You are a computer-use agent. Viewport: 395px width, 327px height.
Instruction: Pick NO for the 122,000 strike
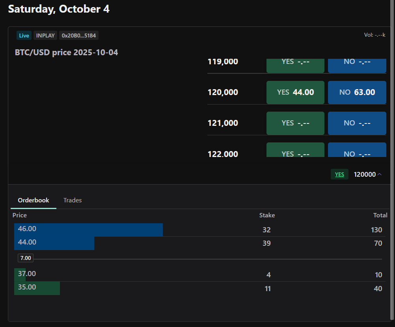357,150
